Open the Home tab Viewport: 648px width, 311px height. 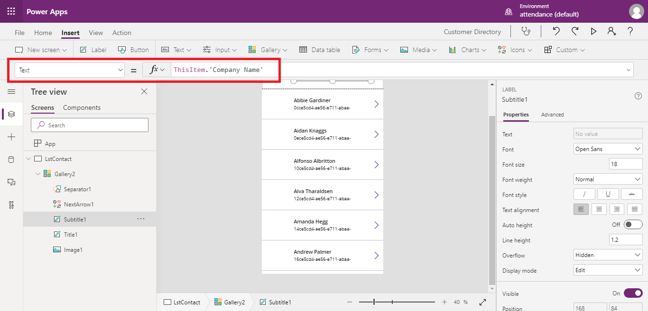(43, 33)
